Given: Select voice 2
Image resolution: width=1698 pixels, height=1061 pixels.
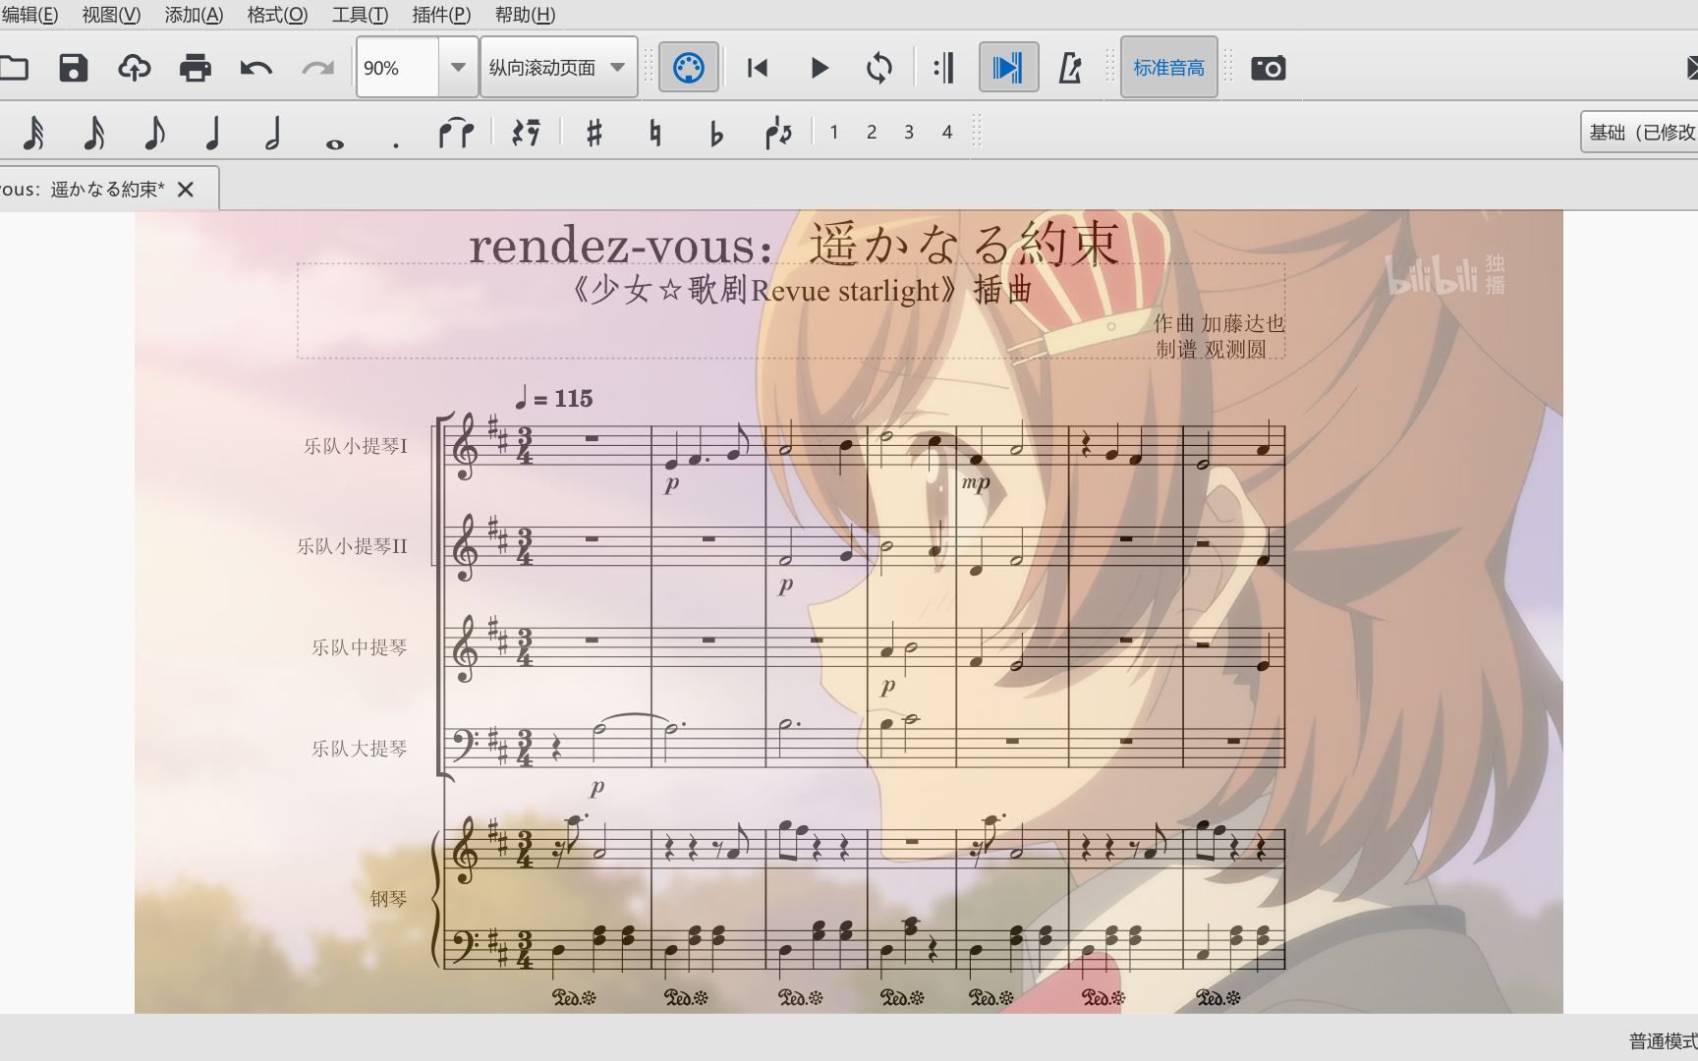Looking at the screenshot, I should [x=872, y=132].
